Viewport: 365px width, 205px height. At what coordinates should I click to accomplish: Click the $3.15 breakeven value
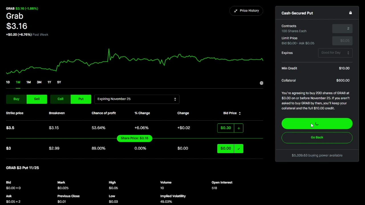coord(54,128)
